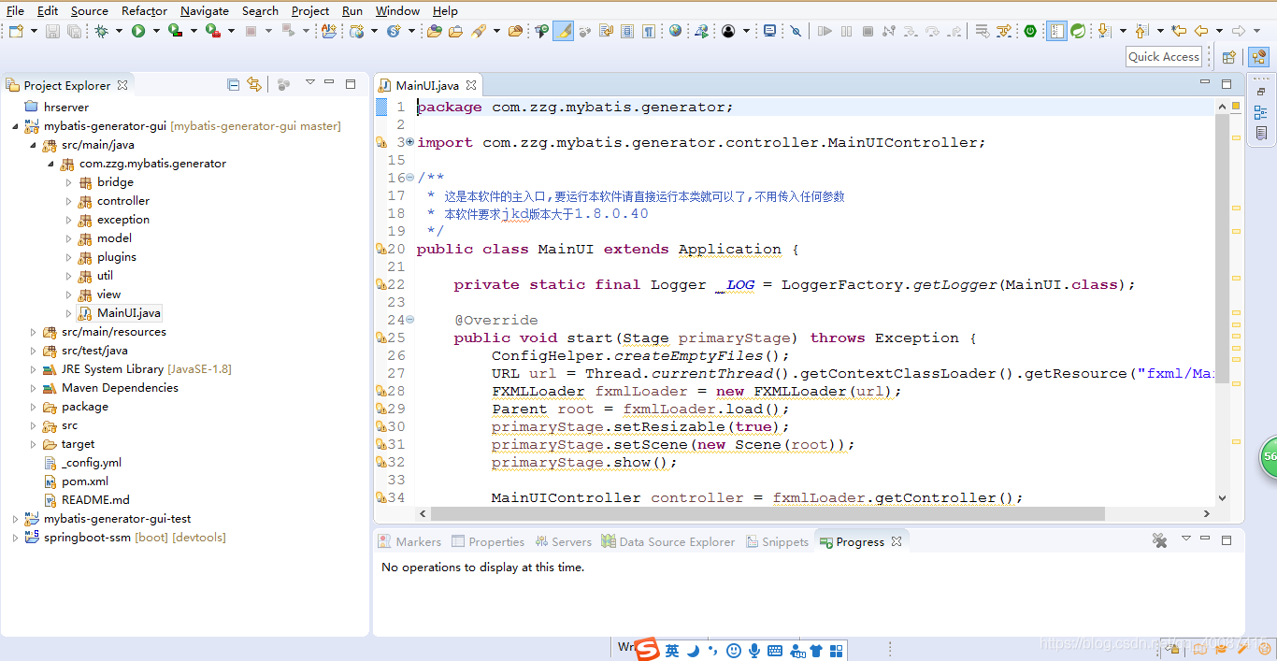Create a new project with New wizard
Screen dimensions: 1277x661
14,31
